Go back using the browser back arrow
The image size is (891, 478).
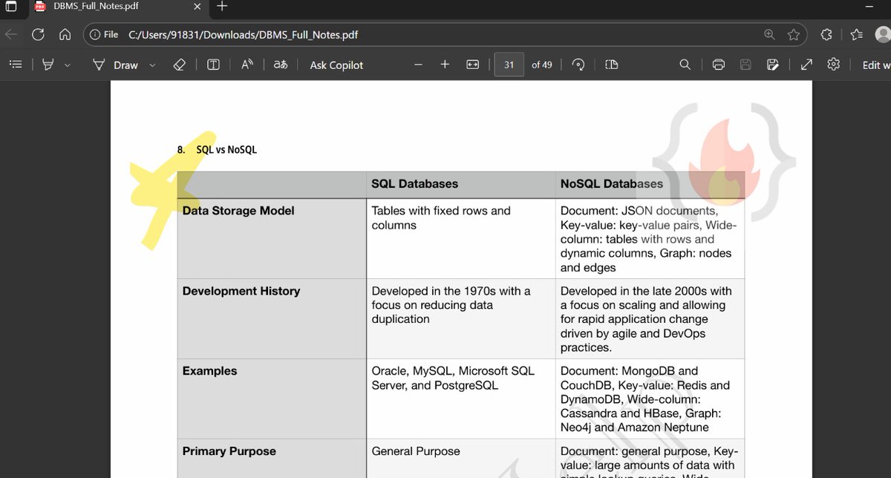[x=11, y=34]
